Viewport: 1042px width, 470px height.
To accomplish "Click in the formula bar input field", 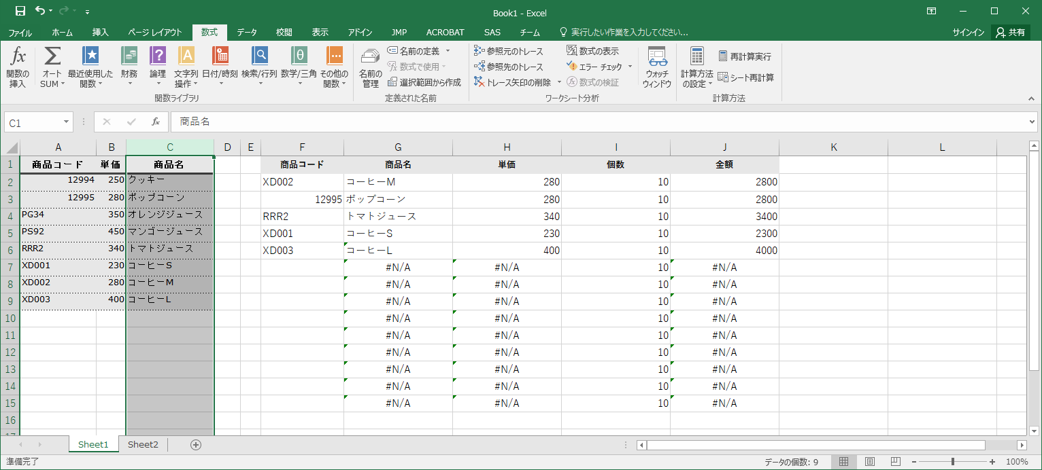I will pyautogui.click(x=599, y=122).
